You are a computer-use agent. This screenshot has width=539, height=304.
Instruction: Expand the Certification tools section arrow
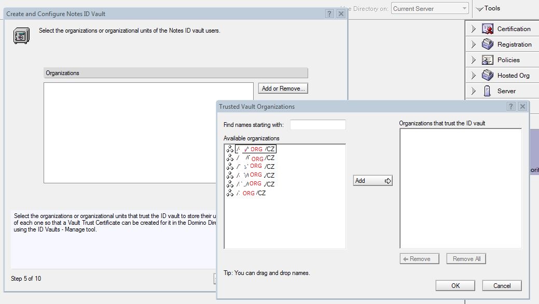(x=473, y=29)
